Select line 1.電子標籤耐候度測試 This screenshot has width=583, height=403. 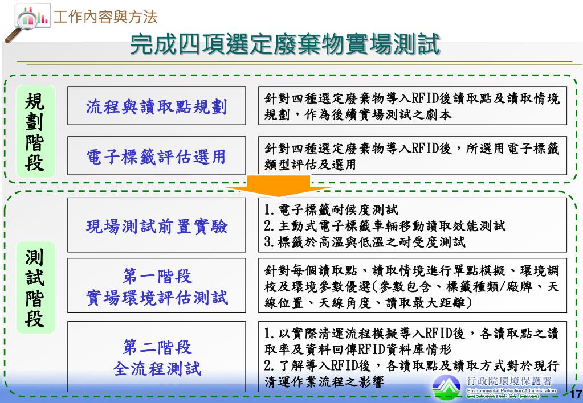331,210
